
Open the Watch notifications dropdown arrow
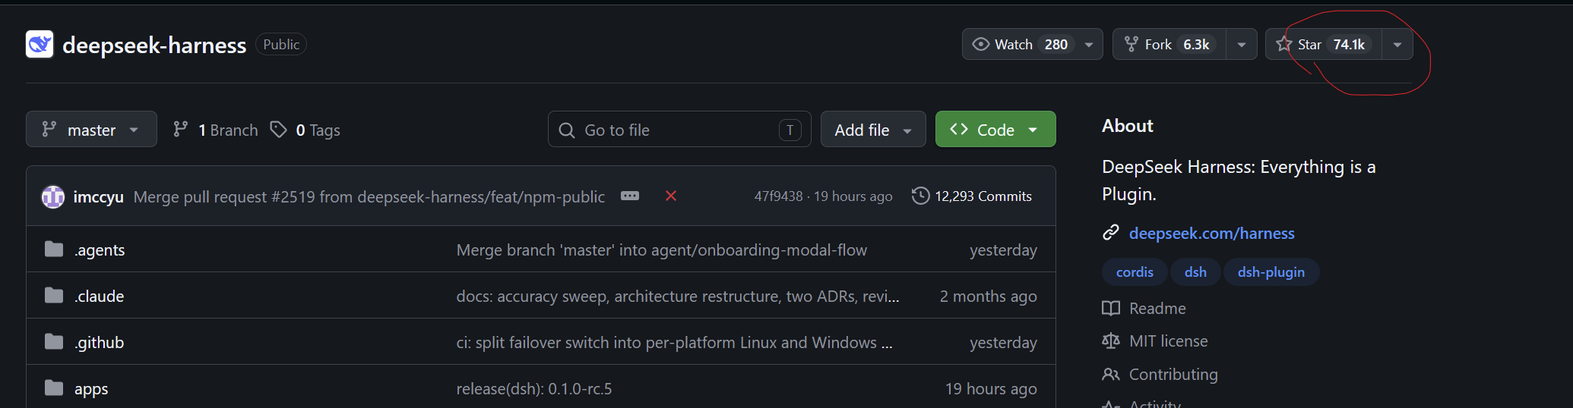(x=1089, y=44)
